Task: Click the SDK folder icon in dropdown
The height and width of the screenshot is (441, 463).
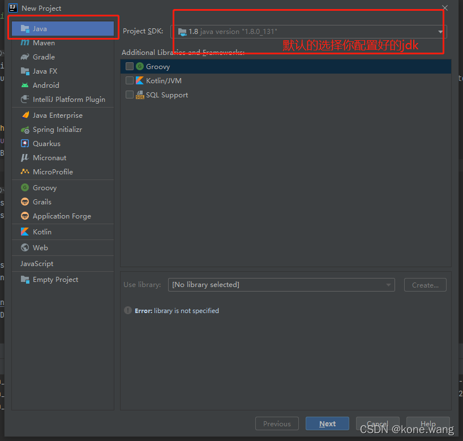Action: [x=182, y=32]
